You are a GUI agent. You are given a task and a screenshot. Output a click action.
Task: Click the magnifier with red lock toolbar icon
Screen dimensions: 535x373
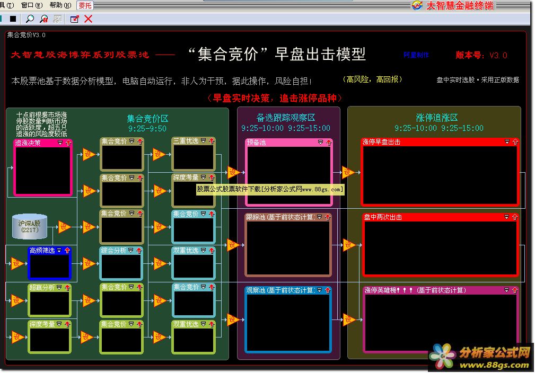tap(43, 19)
